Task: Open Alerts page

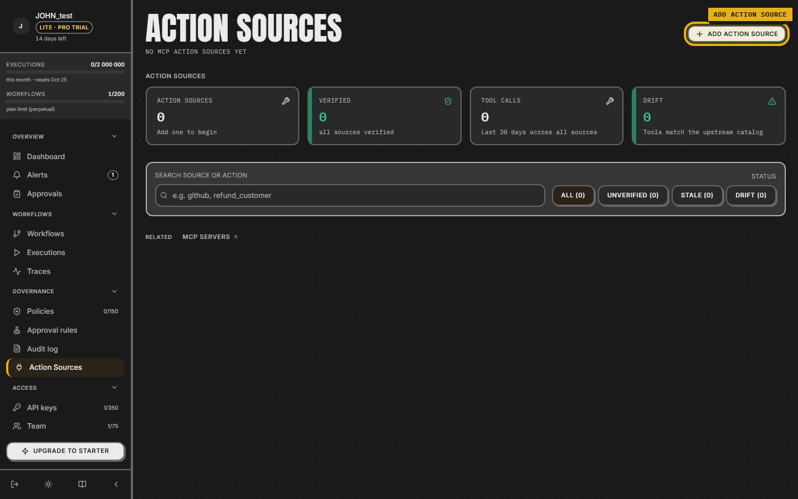Action: tap(65, 175)
